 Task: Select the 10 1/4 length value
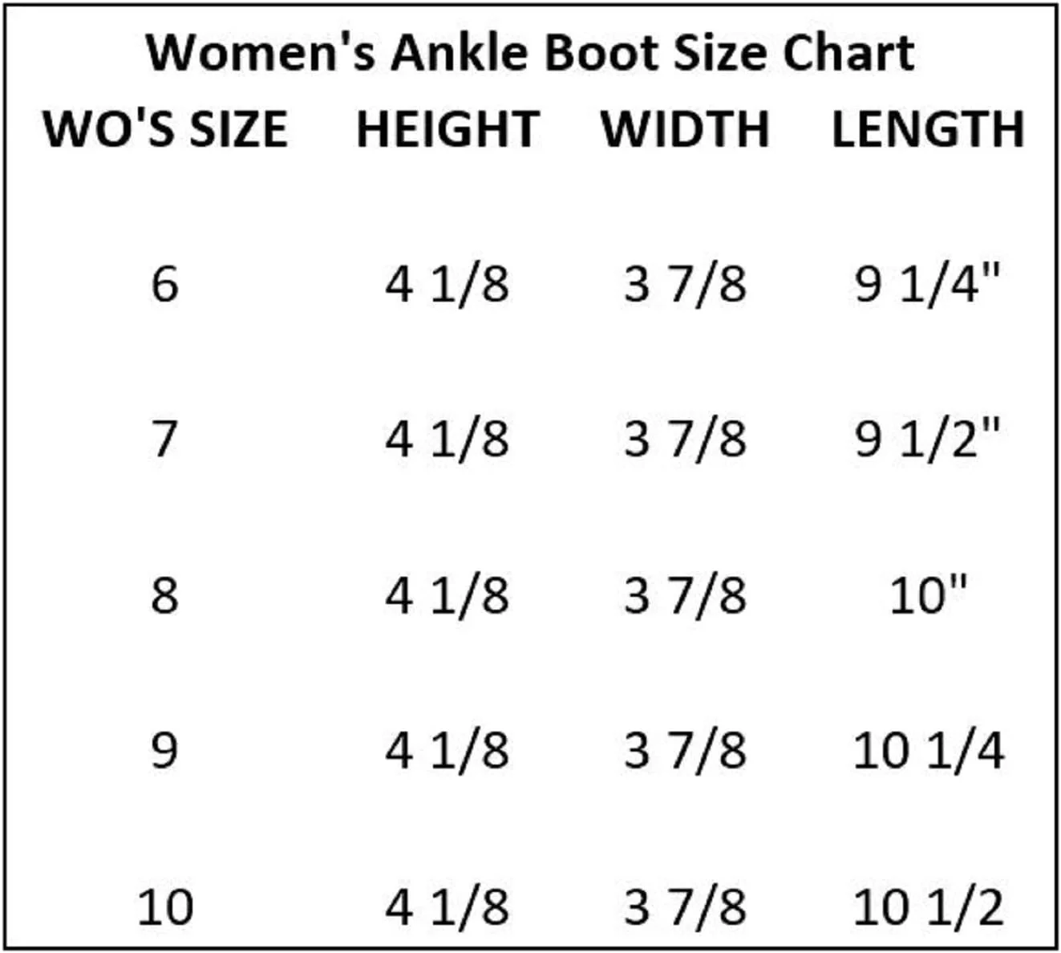(x=928, y=751)
